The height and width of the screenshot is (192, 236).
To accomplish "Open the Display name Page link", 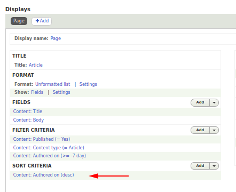I will [x=56, y=38].
